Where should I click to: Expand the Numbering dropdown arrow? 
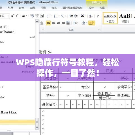59,16
